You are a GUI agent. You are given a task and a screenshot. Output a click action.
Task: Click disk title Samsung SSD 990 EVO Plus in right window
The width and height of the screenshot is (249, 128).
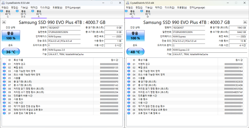point(186,22)
